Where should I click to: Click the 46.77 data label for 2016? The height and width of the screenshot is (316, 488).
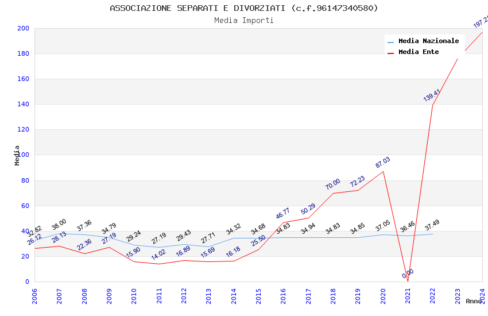[283, 213]
